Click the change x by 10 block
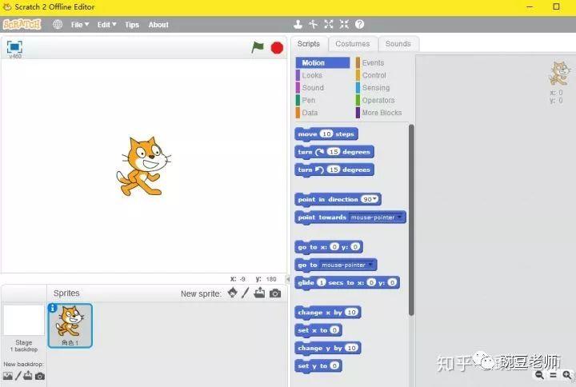The width and height of the screenshot is (576, 387). click(328, 313)
